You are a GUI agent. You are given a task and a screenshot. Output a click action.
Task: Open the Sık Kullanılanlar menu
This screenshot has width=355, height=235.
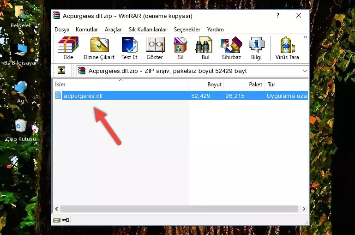point(148,30)
